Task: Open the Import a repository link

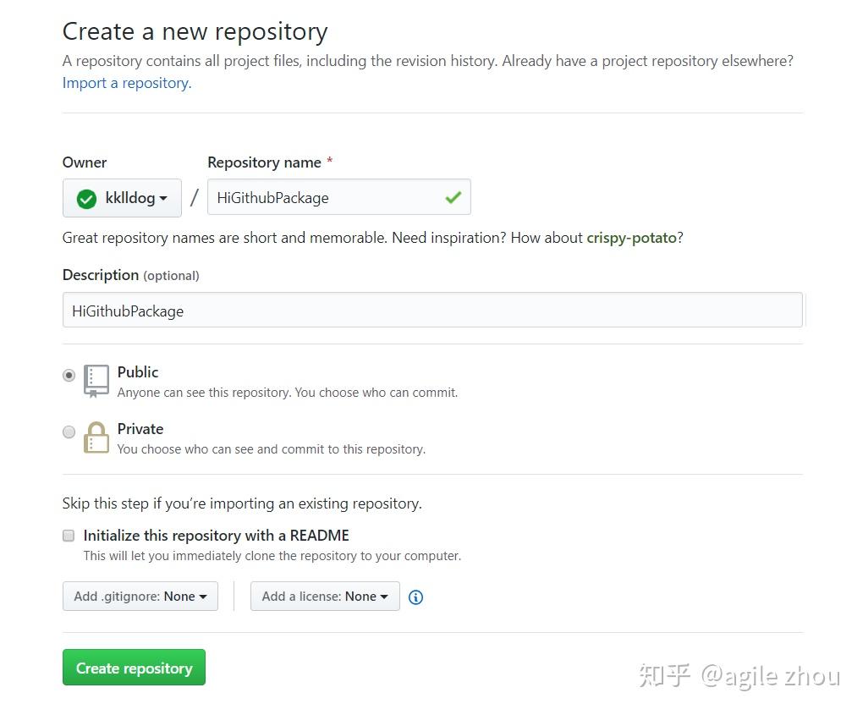Action: pos(127,83)
